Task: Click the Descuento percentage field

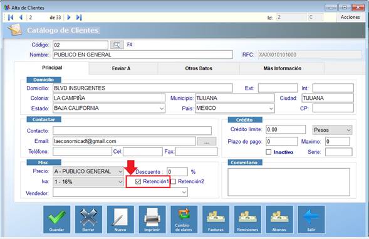Action: [177, 172]
